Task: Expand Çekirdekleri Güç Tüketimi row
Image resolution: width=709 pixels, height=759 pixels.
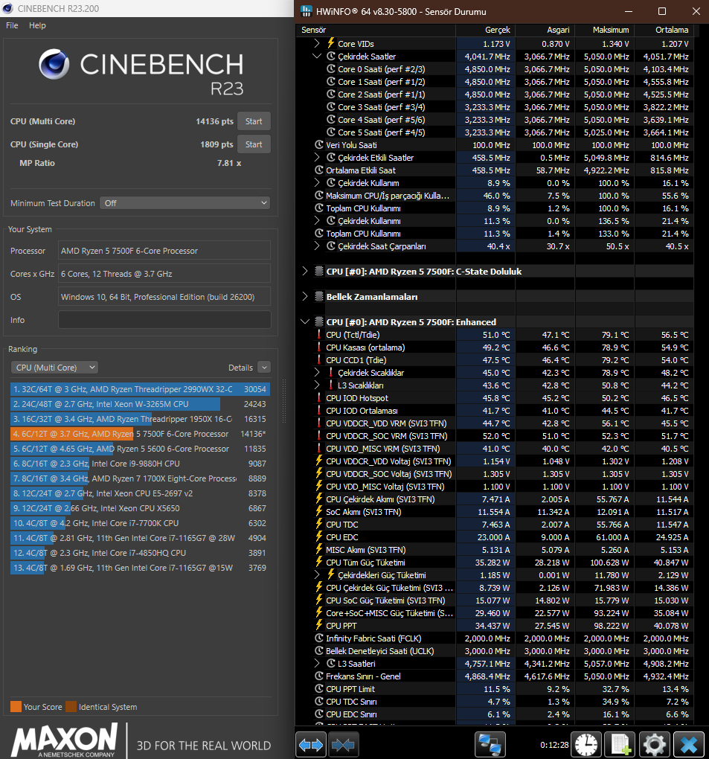Action: pos(316,574)
